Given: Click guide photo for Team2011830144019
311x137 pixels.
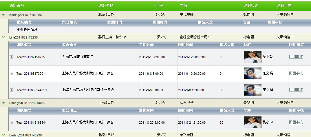Looking at the screenshot, I should pyautogui.click(x=253, y=90).
